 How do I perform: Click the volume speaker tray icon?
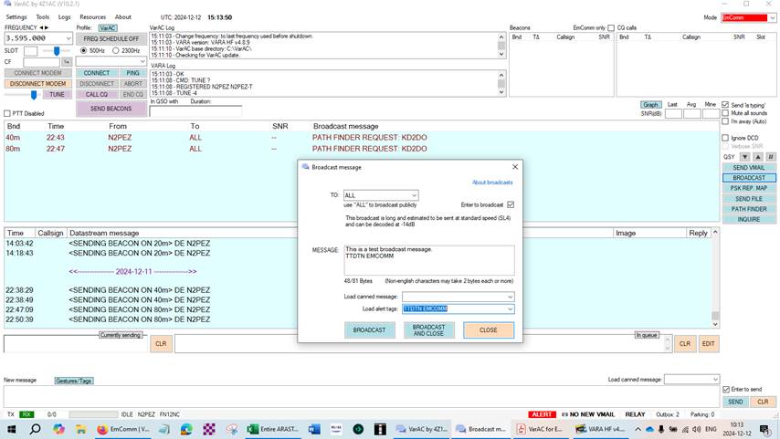tap(696, 429)
